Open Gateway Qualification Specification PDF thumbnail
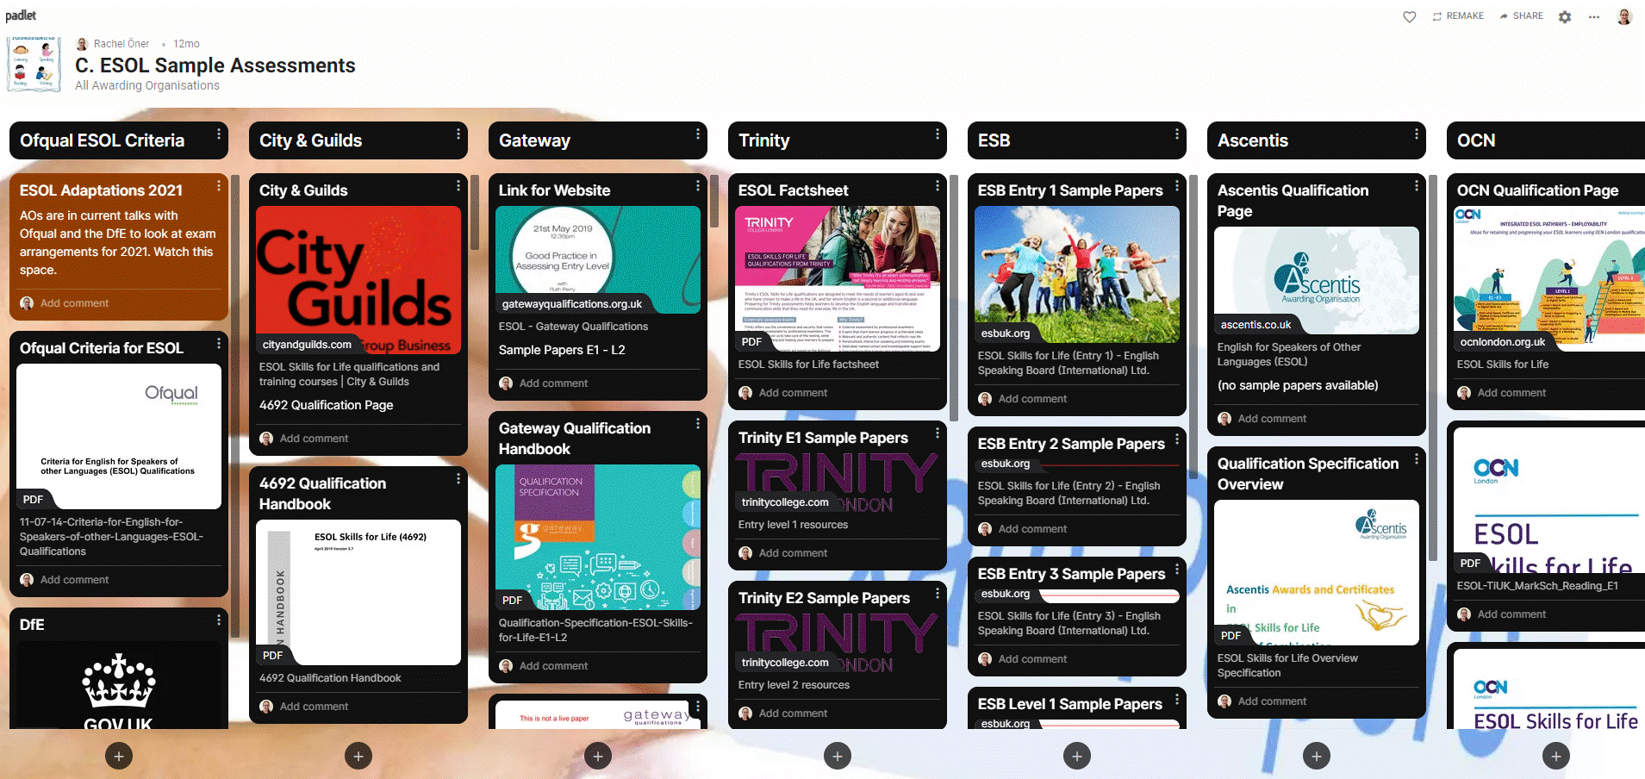Viewport: 1645px width, 779px height. [598, 537]
